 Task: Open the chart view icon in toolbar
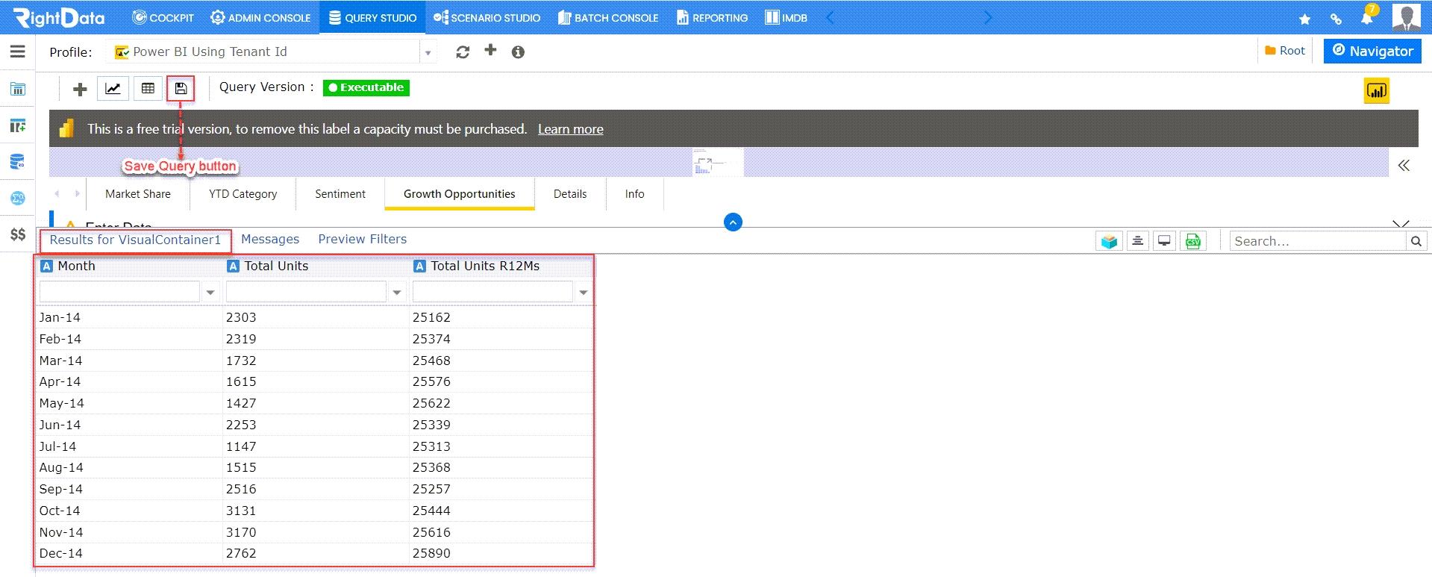click(x=113, y=89)
